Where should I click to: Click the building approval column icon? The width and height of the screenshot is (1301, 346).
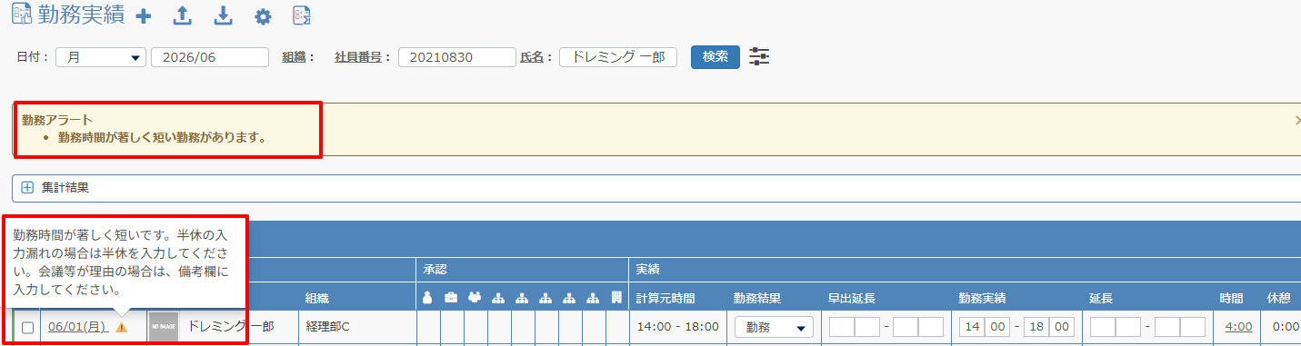(x=615, y=297)
